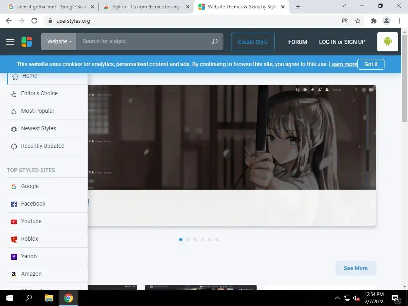
Task: Open the Android app icon button
Action: 387,41
